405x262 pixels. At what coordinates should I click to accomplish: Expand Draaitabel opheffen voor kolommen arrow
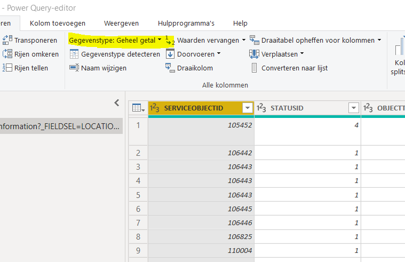[379, 40]
